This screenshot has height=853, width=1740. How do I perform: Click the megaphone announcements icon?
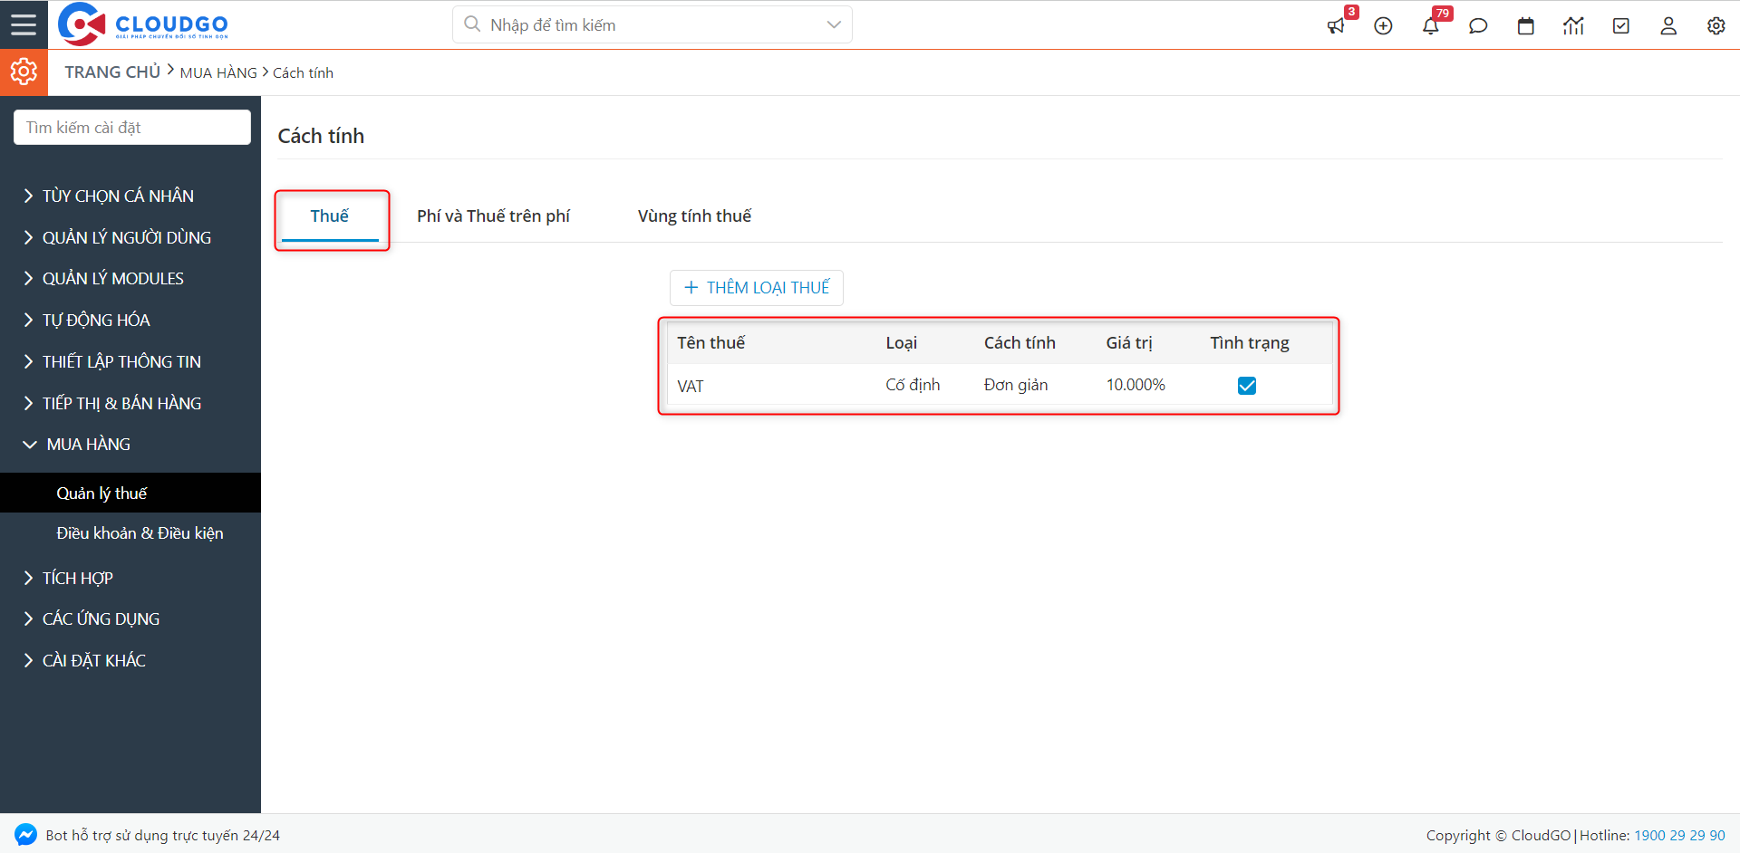(1336, 26)
